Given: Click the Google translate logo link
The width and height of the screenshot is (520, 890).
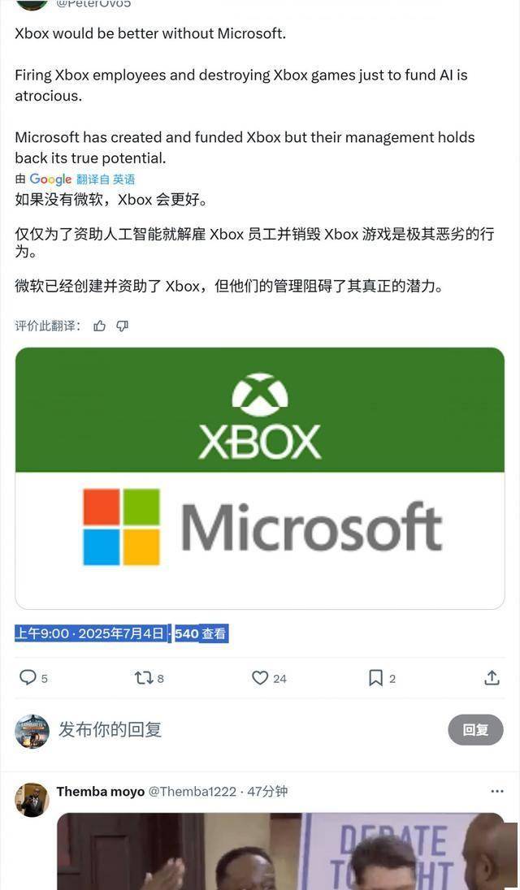Looking at the screenshot, I should click(x=50, y=179).
